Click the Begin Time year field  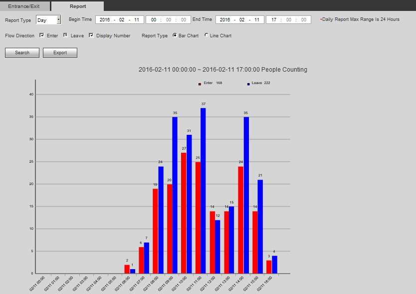click(x=105, y=20)
